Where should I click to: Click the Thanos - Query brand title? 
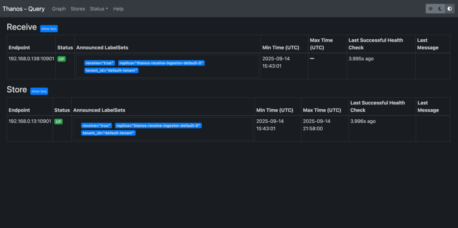coord(24,9)
